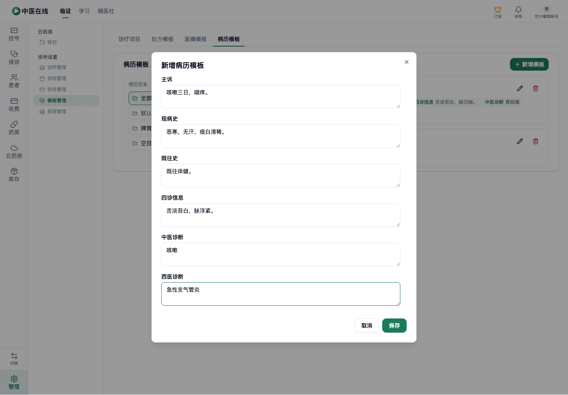
Task: Select the 脾胃 folder in 病历目录
Action: (140, 128)
